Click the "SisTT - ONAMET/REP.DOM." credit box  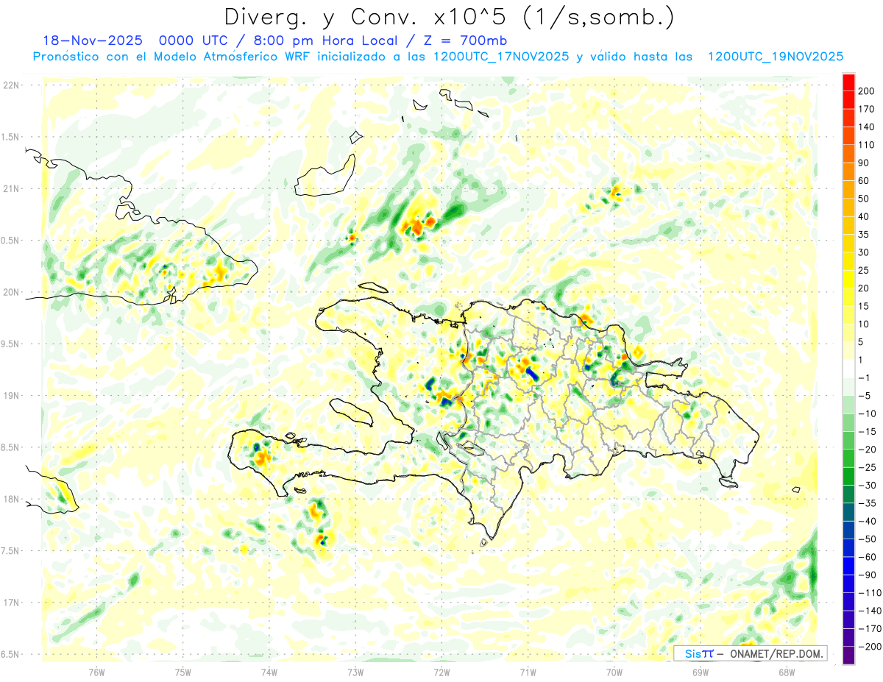[750, 653]
